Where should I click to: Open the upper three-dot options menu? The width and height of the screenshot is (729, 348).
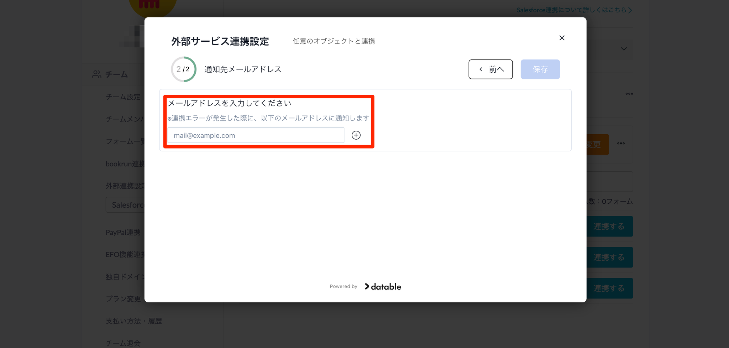(x=629, y=94)
